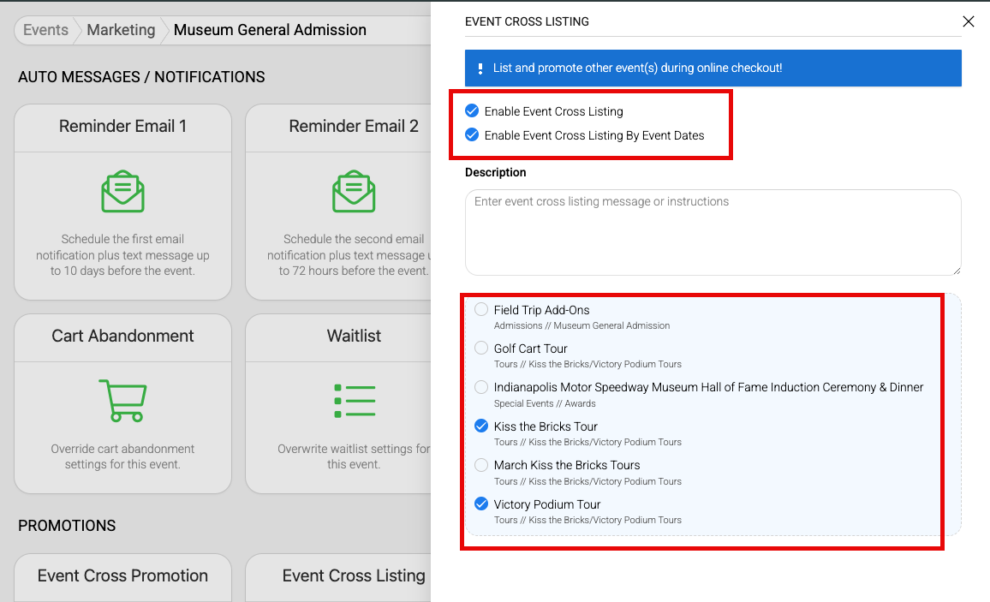The width and height of the screenshot is (990, 602).
Task: Go to Events breadcrumb
Action: click(x=45, y=30)
